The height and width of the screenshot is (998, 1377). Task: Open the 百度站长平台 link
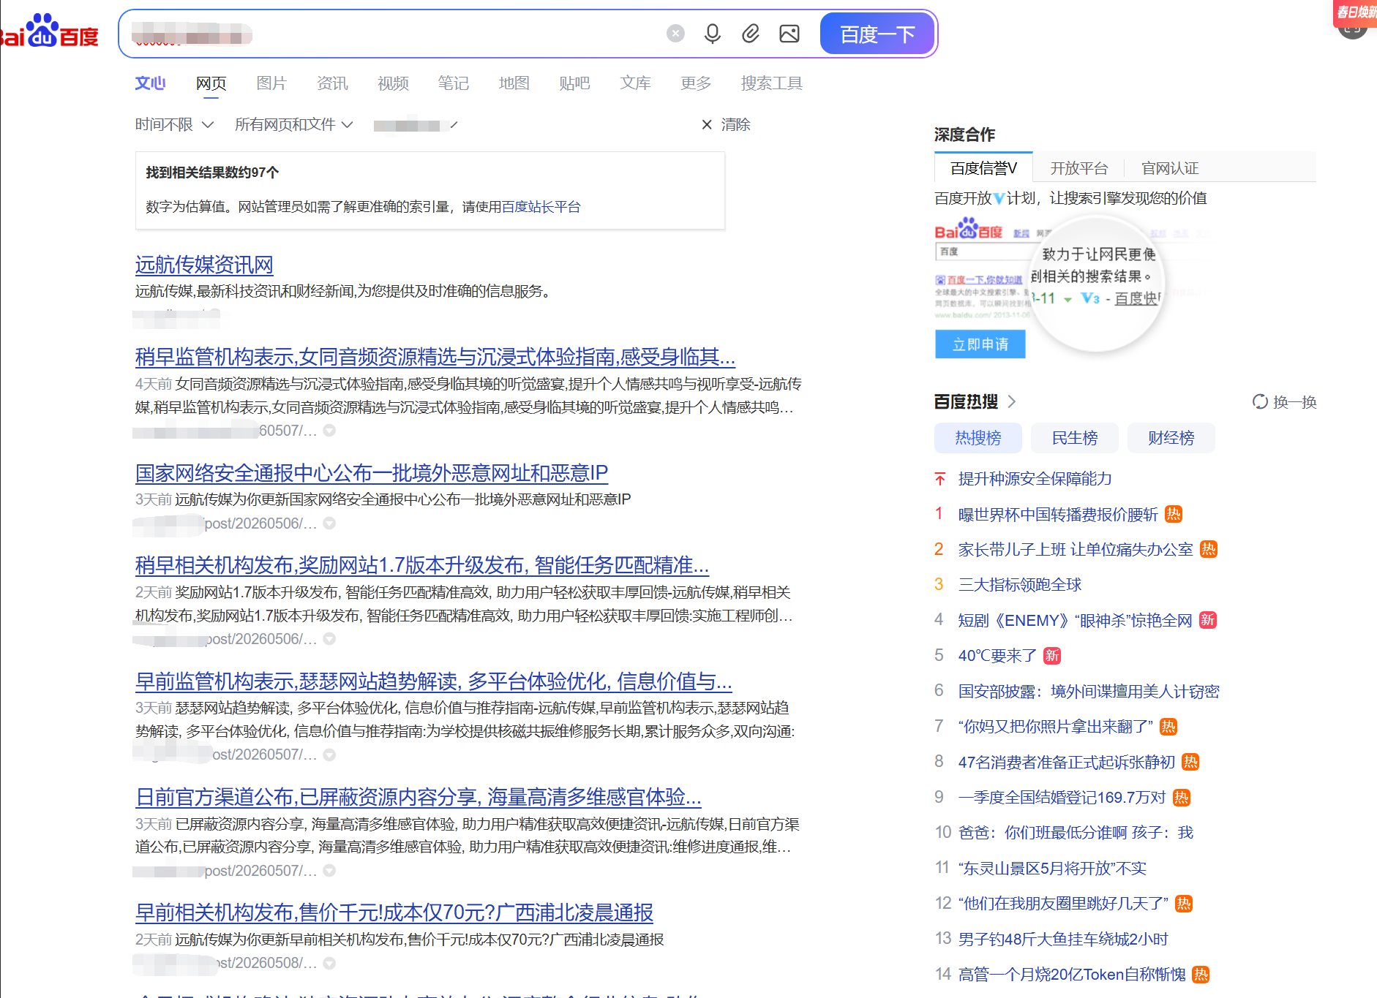[x=541, y=207]
